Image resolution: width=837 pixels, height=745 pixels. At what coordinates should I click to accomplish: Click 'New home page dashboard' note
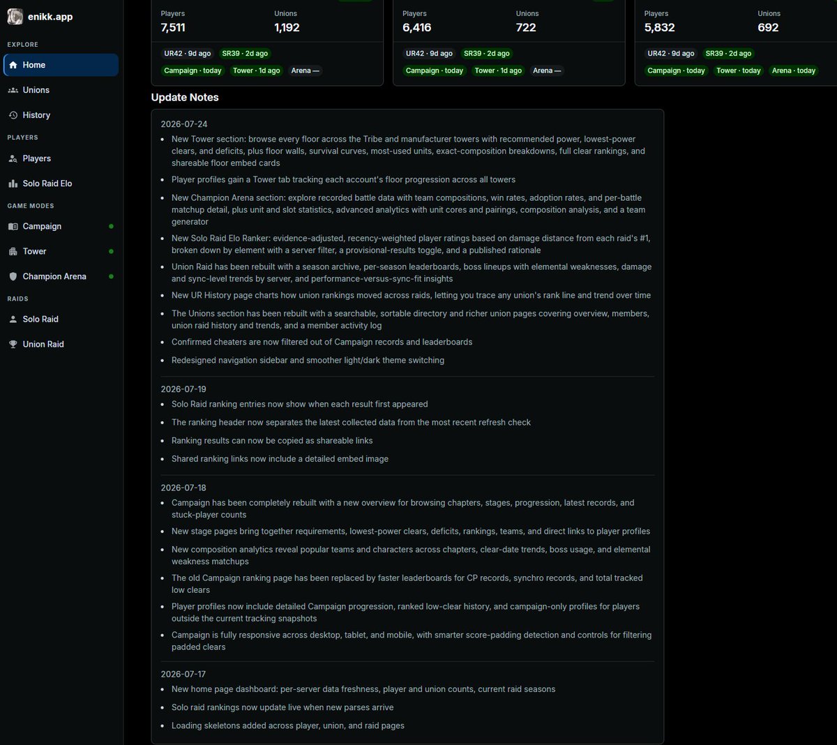363,689
